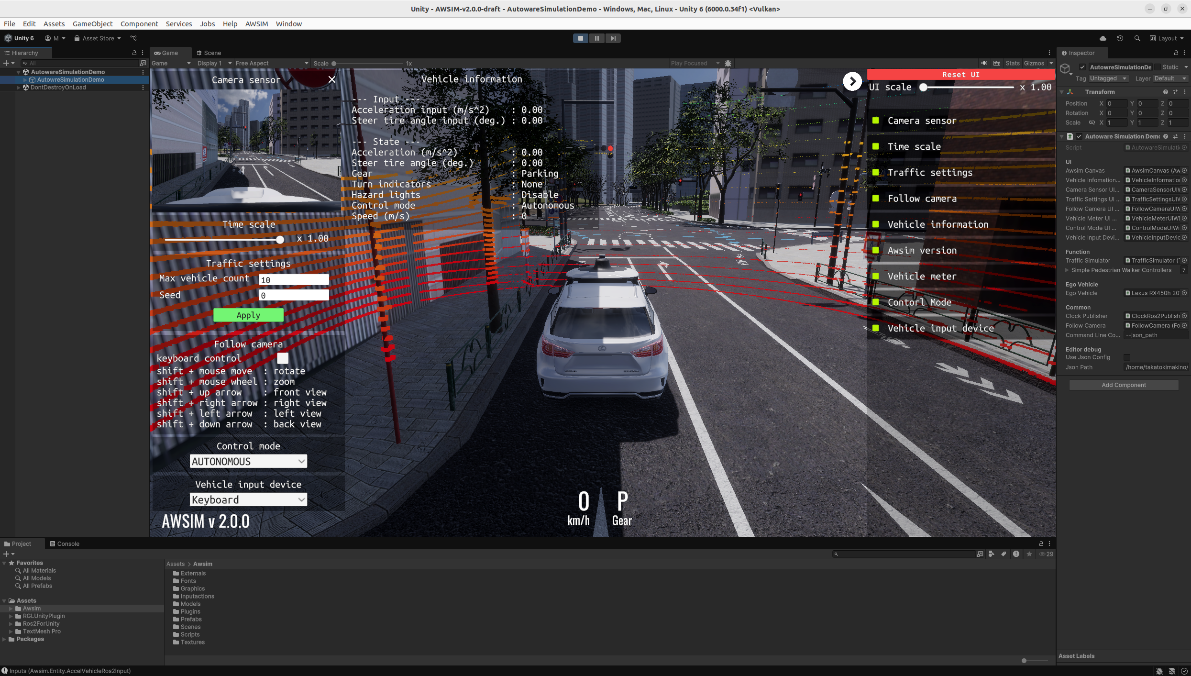Toggle the Follow camera UI checkbox
Screen dimensions: 1191x676
(875, 199)
